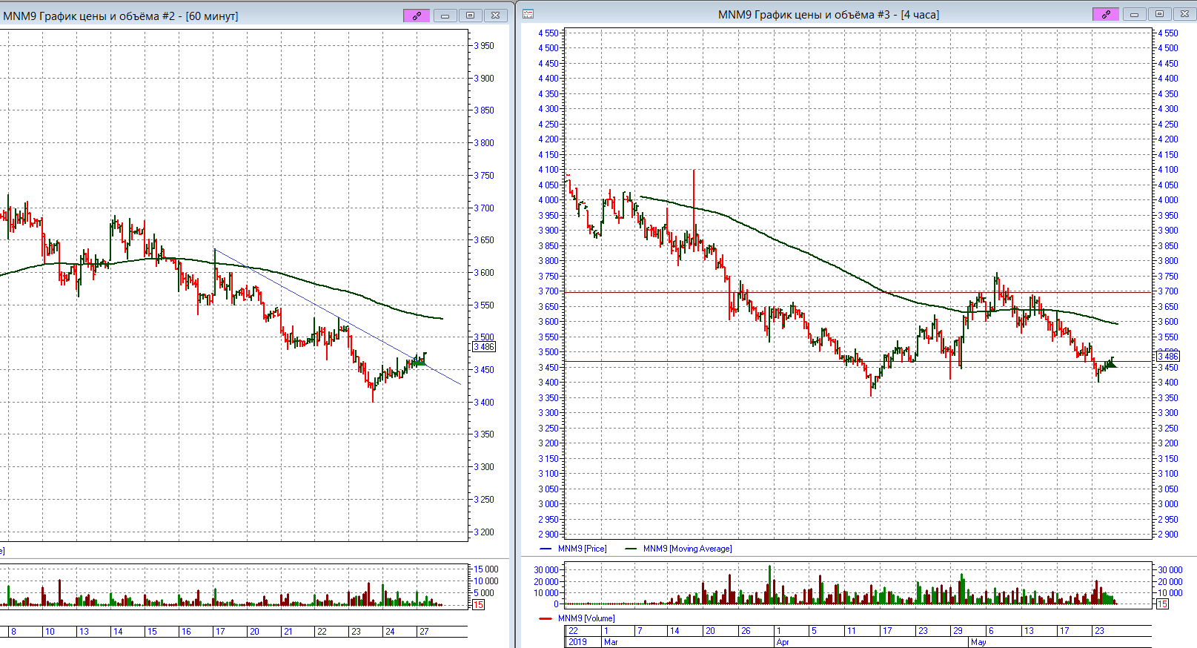Click the 3 486 current price label in 60-minute chart

(x=483, y=347)
